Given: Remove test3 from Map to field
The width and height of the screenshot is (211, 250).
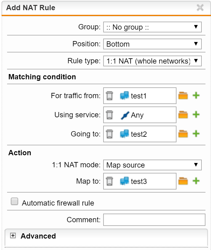Looking at the screenshot, I should point(109,181).
